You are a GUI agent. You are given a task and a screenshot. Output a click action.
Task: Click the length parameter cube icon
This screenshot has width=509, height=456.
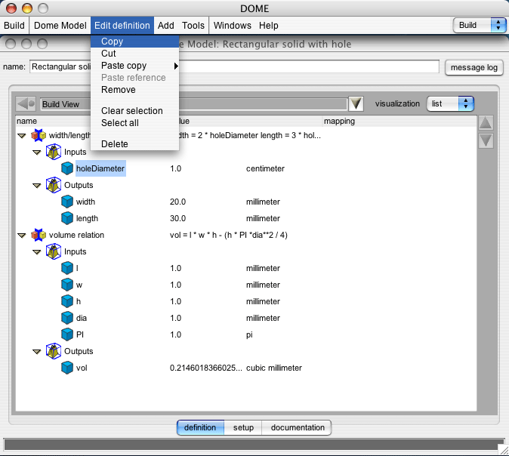click(67, 218)
